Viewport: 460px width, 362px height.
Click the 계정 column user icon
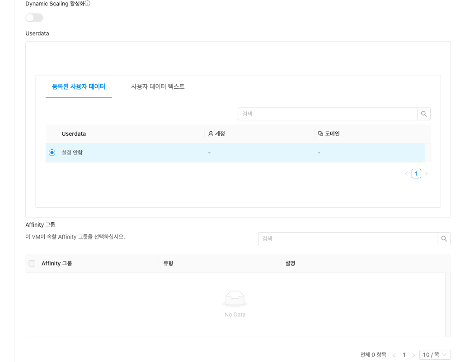click(x=211, y=134)
